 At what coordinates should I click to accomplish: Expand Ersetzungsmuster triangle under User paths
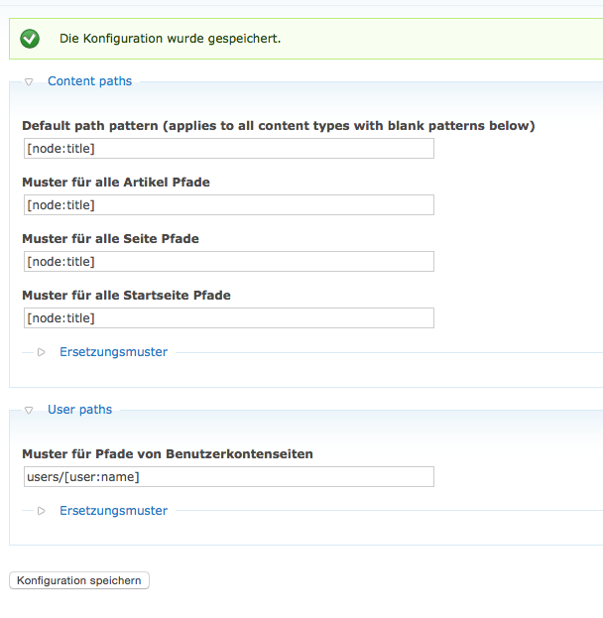(42, 511)
